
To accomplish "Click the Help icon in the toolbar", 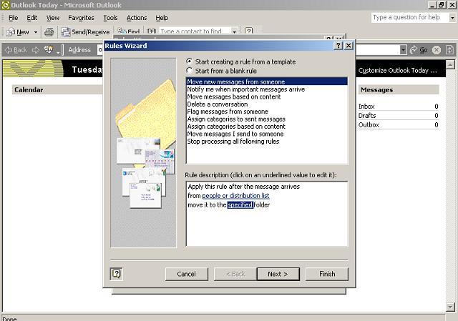I will pyautogui.click(x=248, y=31).
